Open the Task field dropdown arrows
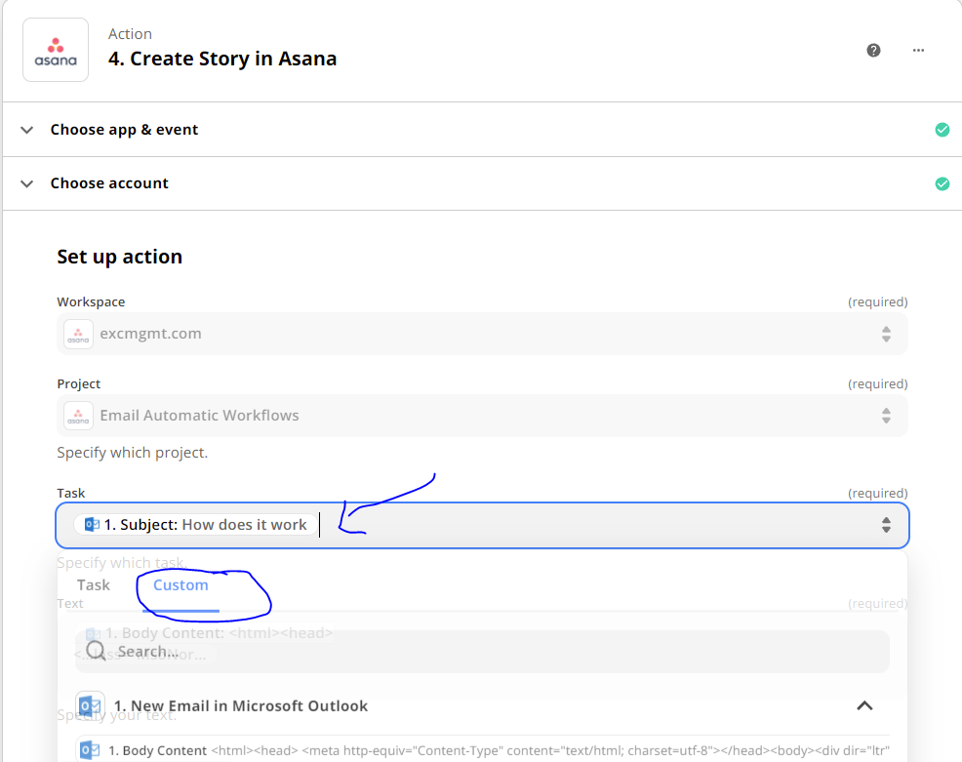962x762 pixels. pyautogui.click(x=886, y=525)
